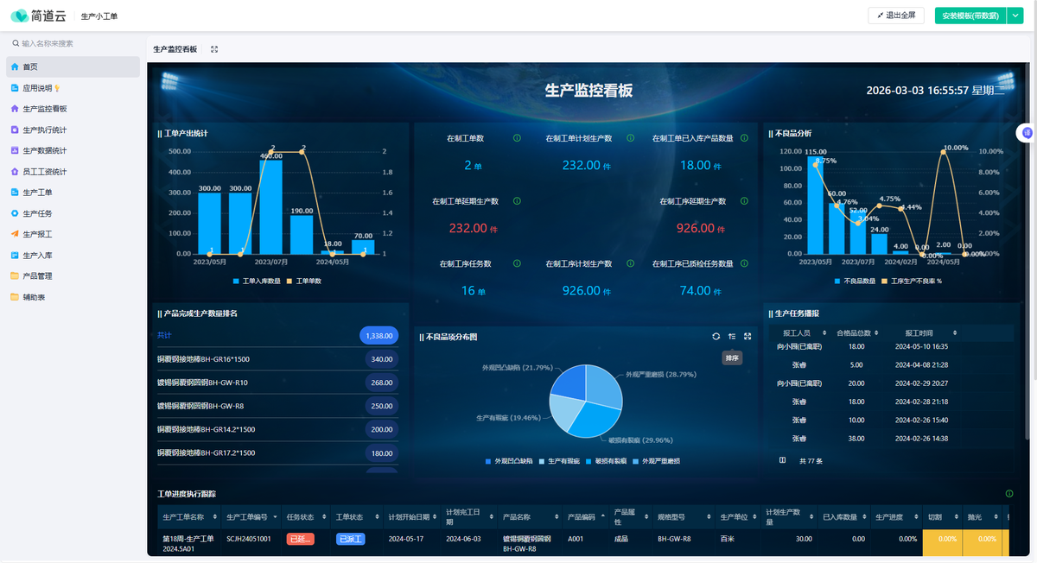Click the 生产入库 sidebar icon
Image resolution: width=1037 pixels, height=563 pixels.
point(15,256)
